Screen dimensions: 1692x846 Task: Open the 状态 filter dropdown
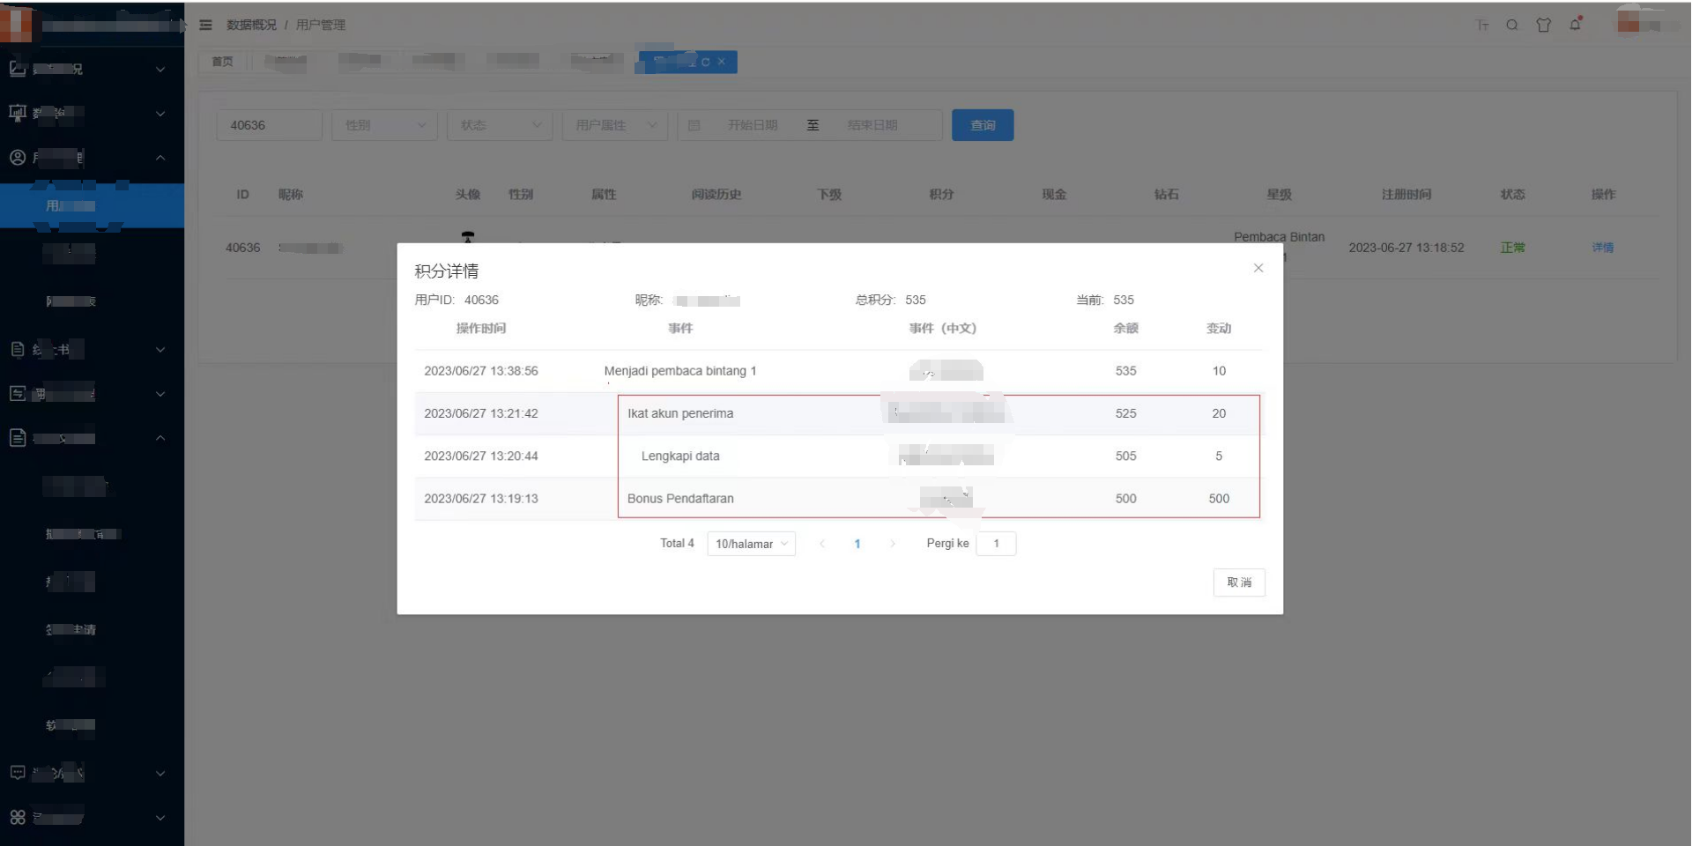(500, 125)
